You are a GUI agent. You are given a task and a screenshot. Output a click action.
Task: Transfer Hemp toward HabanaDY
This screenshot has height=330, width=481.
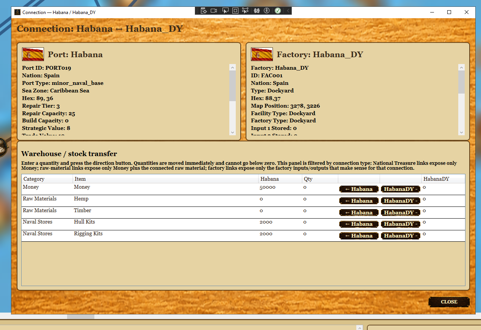(x=400, y=201)
